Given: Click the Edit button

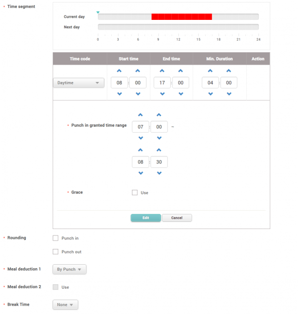Looking at the screenshot, I should click(x=146, y=218).
